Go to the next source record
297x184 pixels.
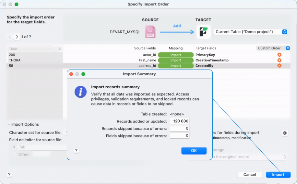click(x=17, y=37)
